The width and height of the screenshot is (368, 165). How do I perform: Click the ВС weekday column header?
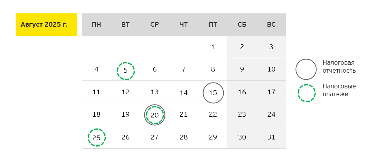tap(271, 25)
